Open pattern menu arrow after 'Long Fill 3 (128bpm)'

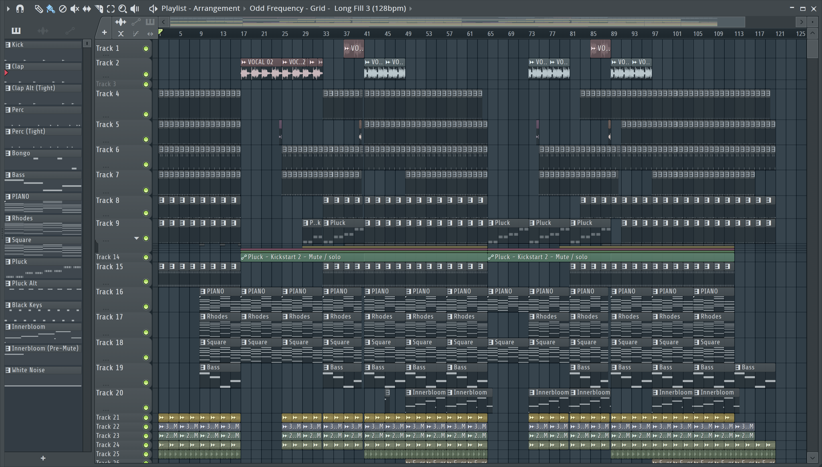tap(410, 9)
